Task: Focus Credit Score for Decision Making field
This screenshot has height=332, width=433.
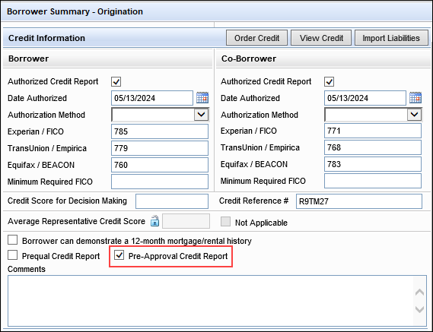Action: click(172, 201)
